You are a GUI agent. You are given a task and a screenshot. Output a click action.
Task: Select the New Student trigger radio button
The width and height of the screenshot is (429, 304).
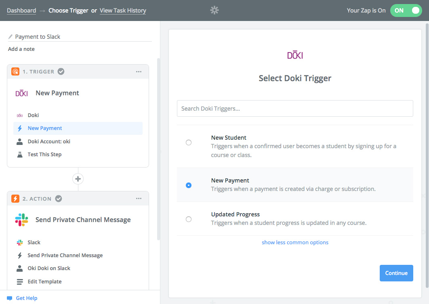(x=189, y=143)
